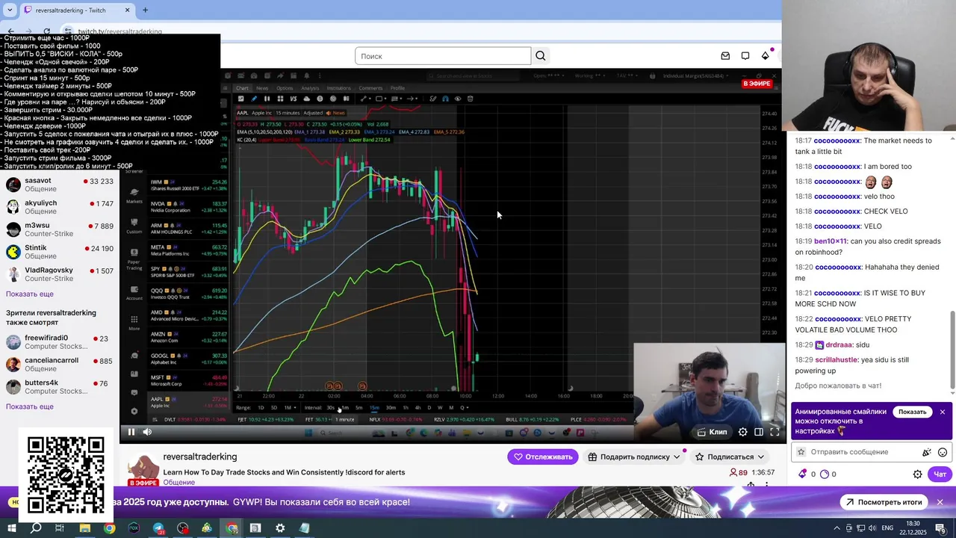The width and height of the screenshot is (956, 538).
Task: Open freewifiradi0 channel in sidebar
Action: pos(60,342)
